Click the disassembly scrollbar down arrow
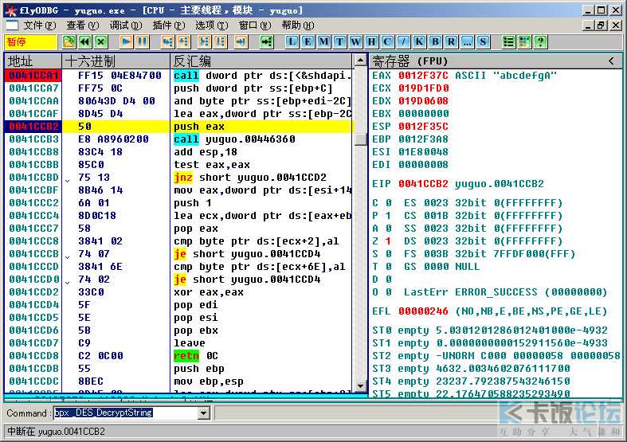Image resolution: width=627 pixels, height=442 pixels. [360, 385]
